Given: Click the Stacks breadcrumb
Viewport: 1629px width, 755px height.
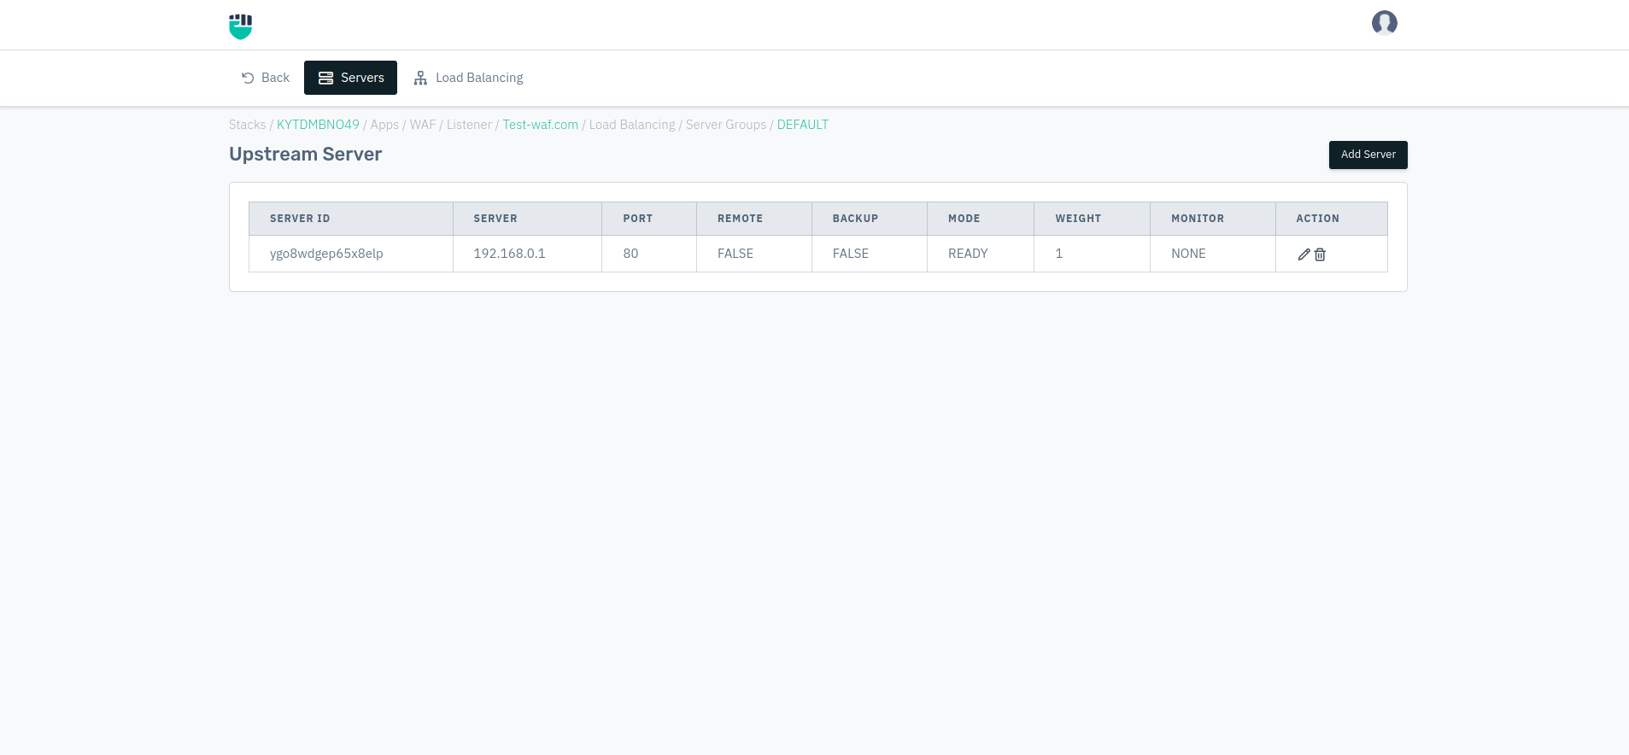Looking at the screenshot, I should pos(248,125).
